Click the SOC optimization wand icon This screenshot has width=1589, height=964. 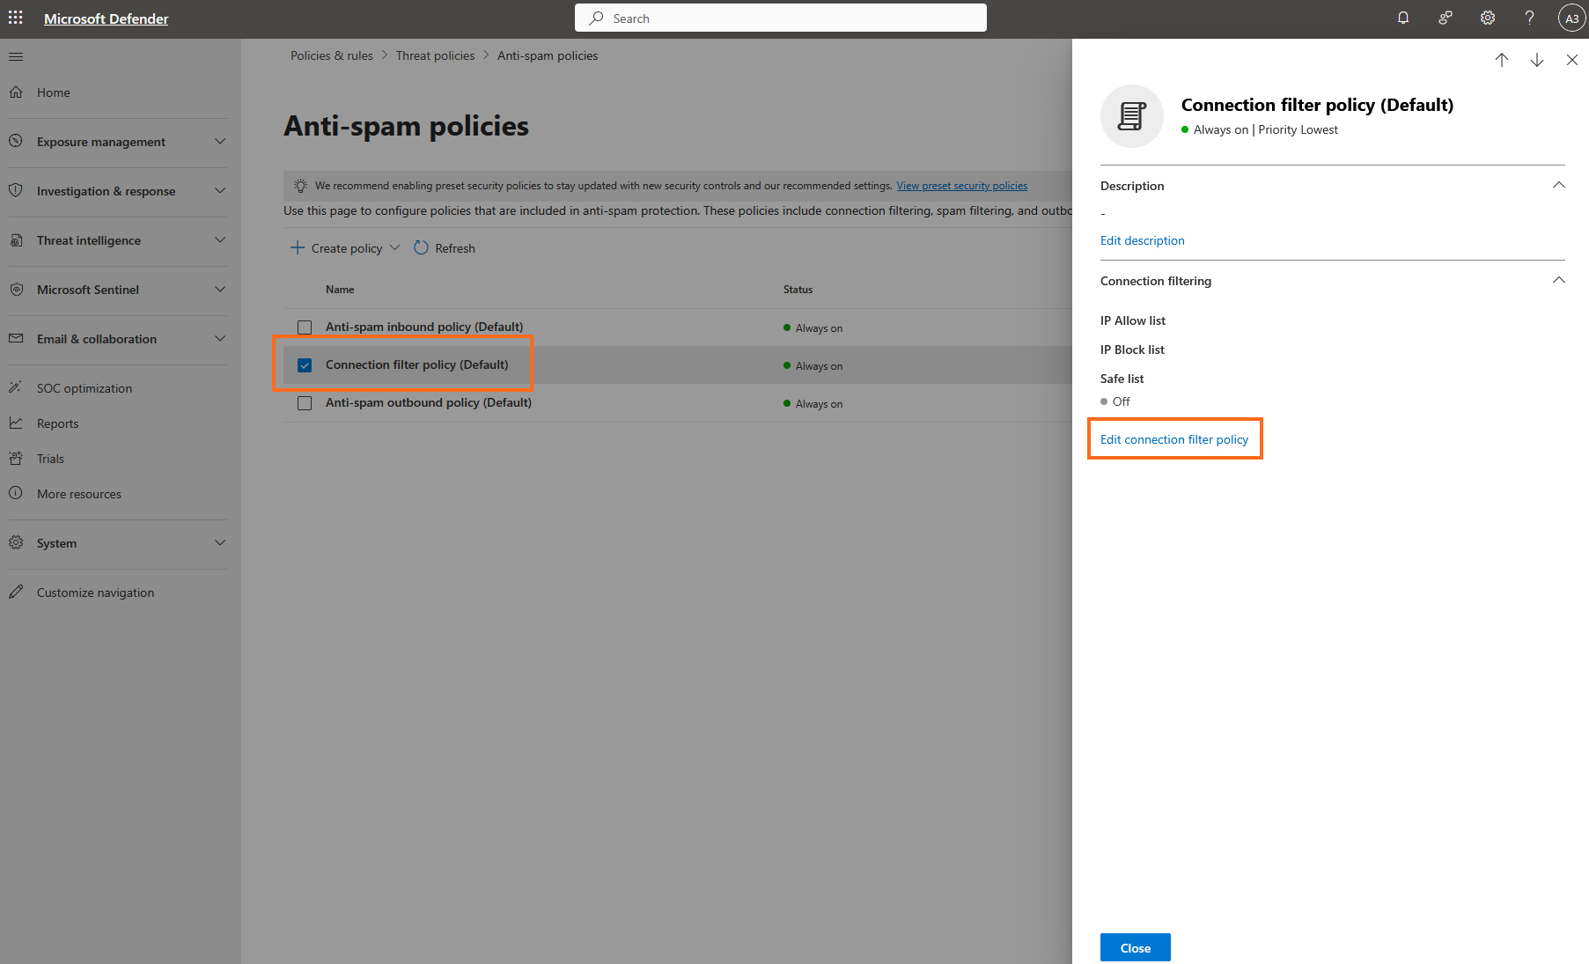click(x=16, y=387)
